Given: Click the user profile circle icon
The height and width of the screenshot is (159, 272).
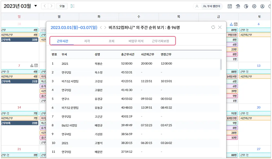Looking at the screenshot, I should coord(262,6).
